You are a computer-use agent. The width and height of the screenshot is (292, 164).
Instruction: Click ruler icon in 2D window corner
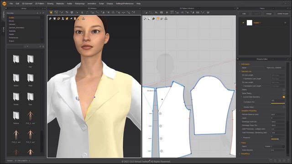point(166,19)
